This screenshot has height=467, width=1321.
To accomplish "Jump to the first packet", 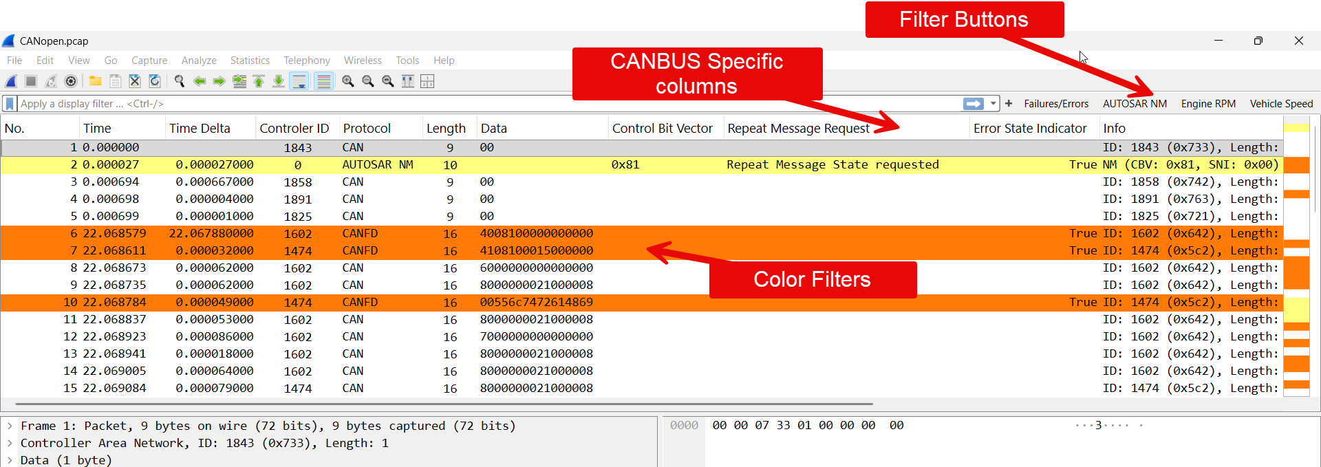I will (259, 81).
